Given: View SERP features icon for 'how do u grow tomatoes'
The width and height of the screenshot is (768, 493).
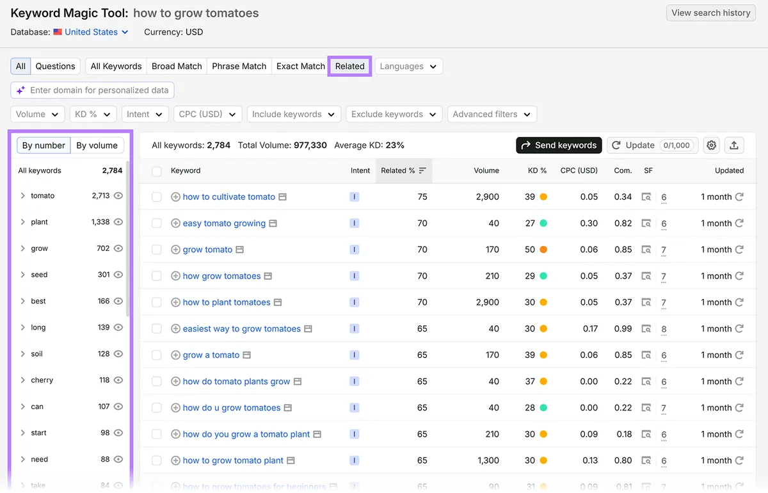Looking at the screenshot, I should [646, 408].
